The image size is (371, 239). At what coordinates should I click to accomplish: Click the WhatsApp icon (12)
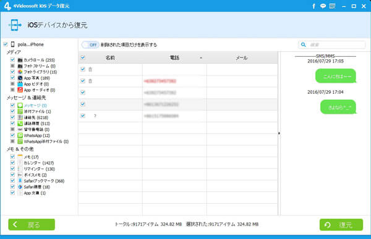pyautogui.click(x=20, y=135)
